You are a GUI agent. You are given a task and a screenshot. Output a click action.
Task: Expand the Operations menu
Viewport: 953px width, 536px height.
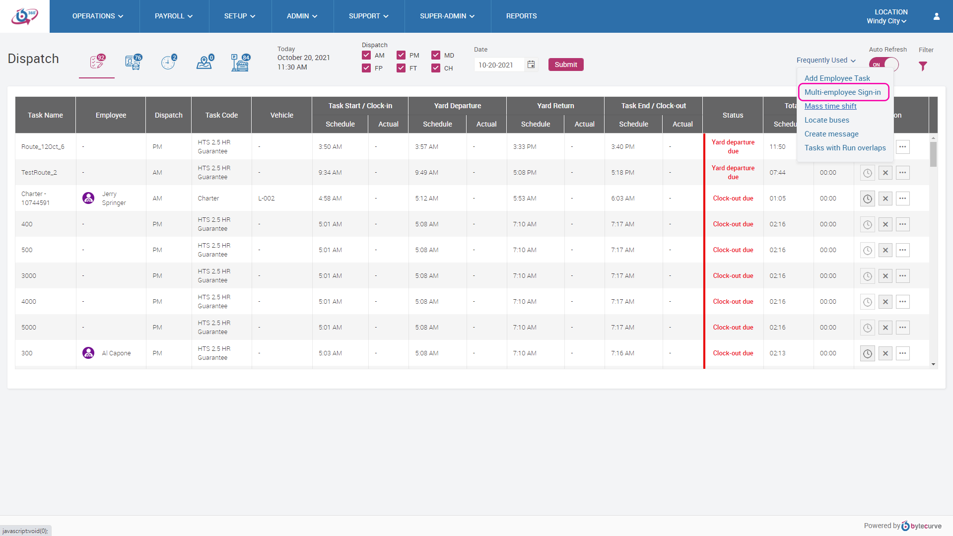pos(97,16)
